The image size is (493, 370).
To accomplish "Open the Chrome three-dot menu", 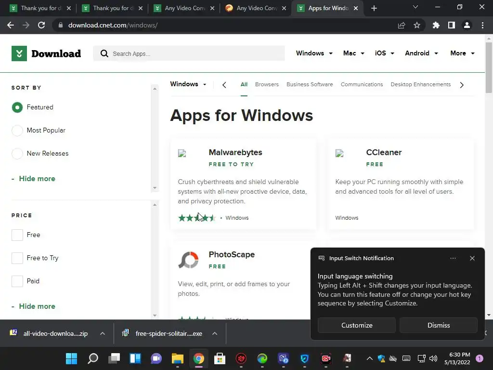I will (482, 25).
